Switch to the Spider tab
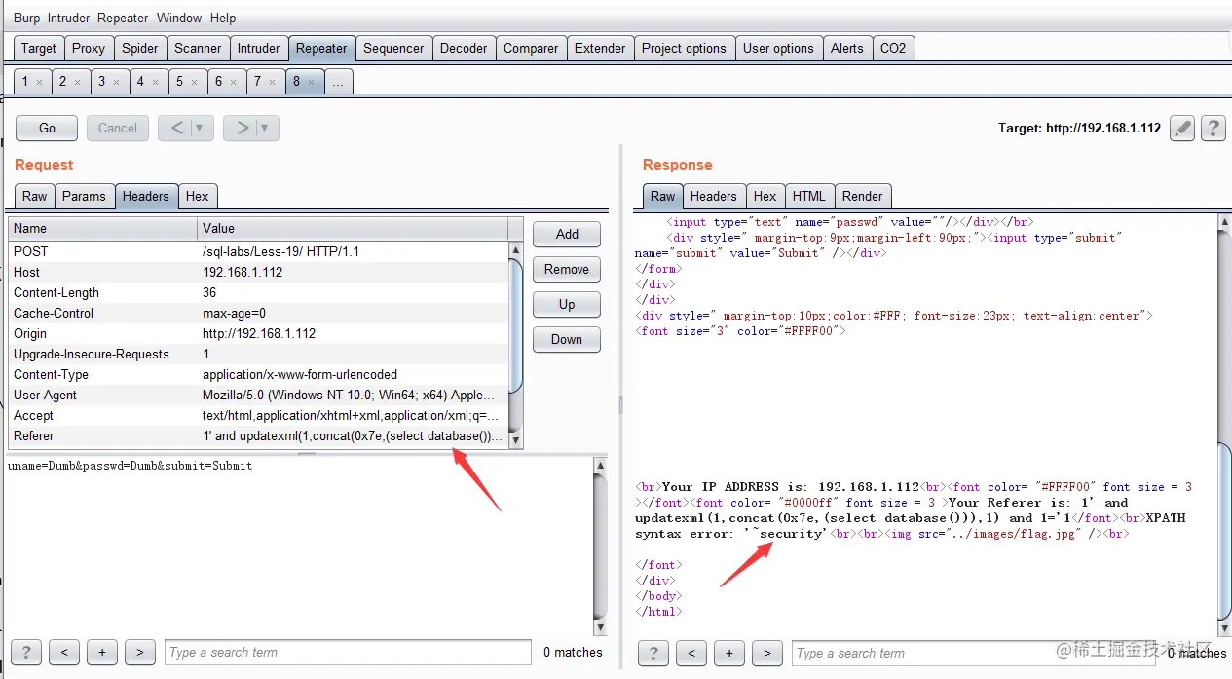Image resolution: width=1232 pixels, height=679 pixels. click(140, 48)
